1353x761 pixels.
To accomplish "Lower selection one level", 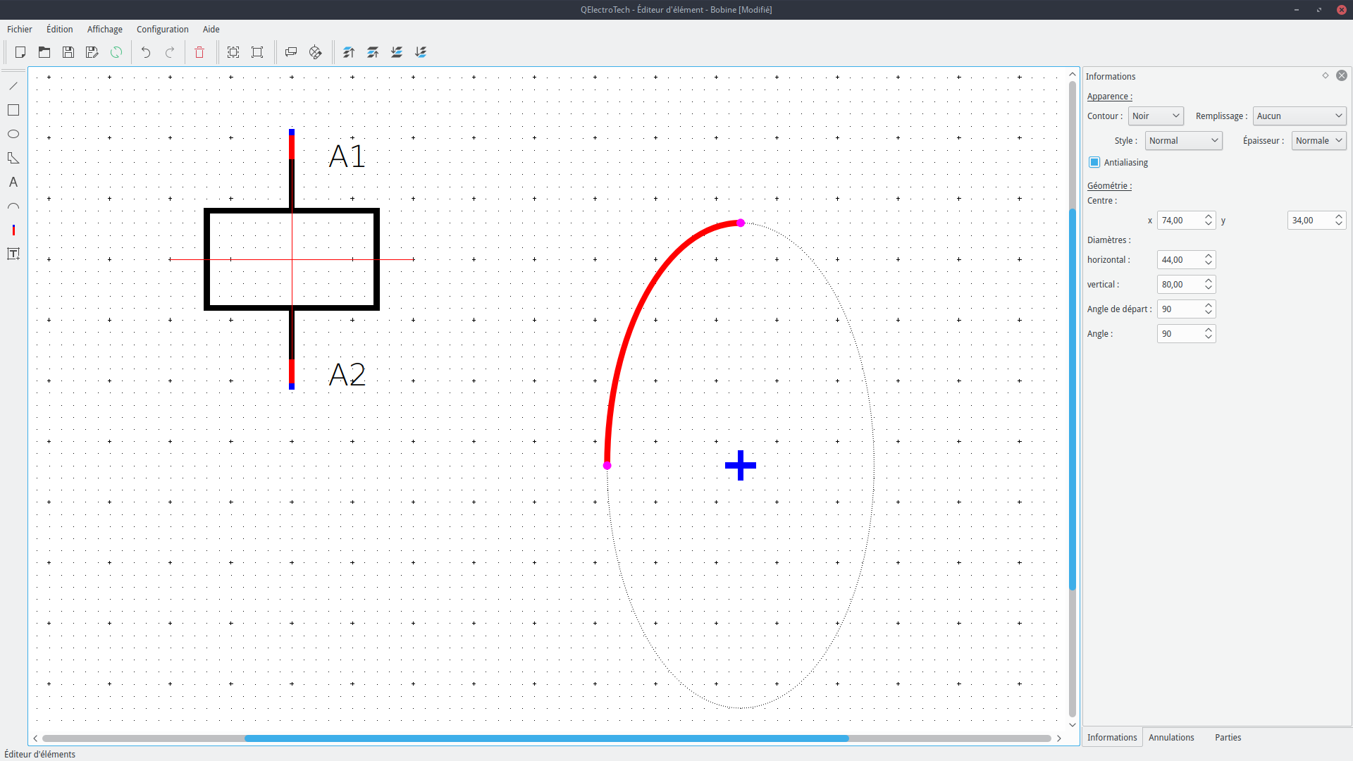I will [x=397, y=52].
